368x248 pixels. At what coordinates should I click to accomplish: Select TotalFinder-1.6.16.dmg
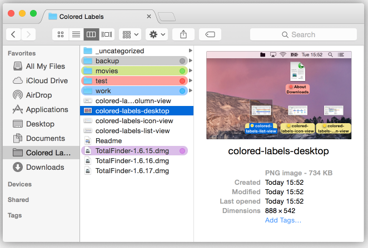[137, 161]
